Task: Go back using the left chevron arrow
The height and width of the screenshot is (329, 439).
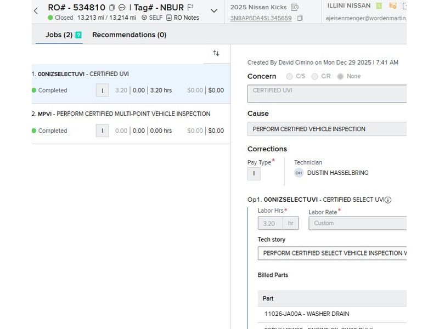Action: [x=36, y=11]
